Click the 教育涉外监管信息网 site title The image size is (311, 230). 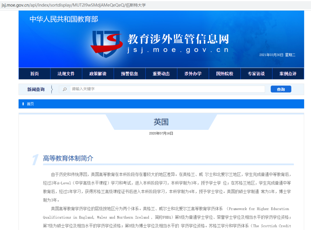point(178,39)
